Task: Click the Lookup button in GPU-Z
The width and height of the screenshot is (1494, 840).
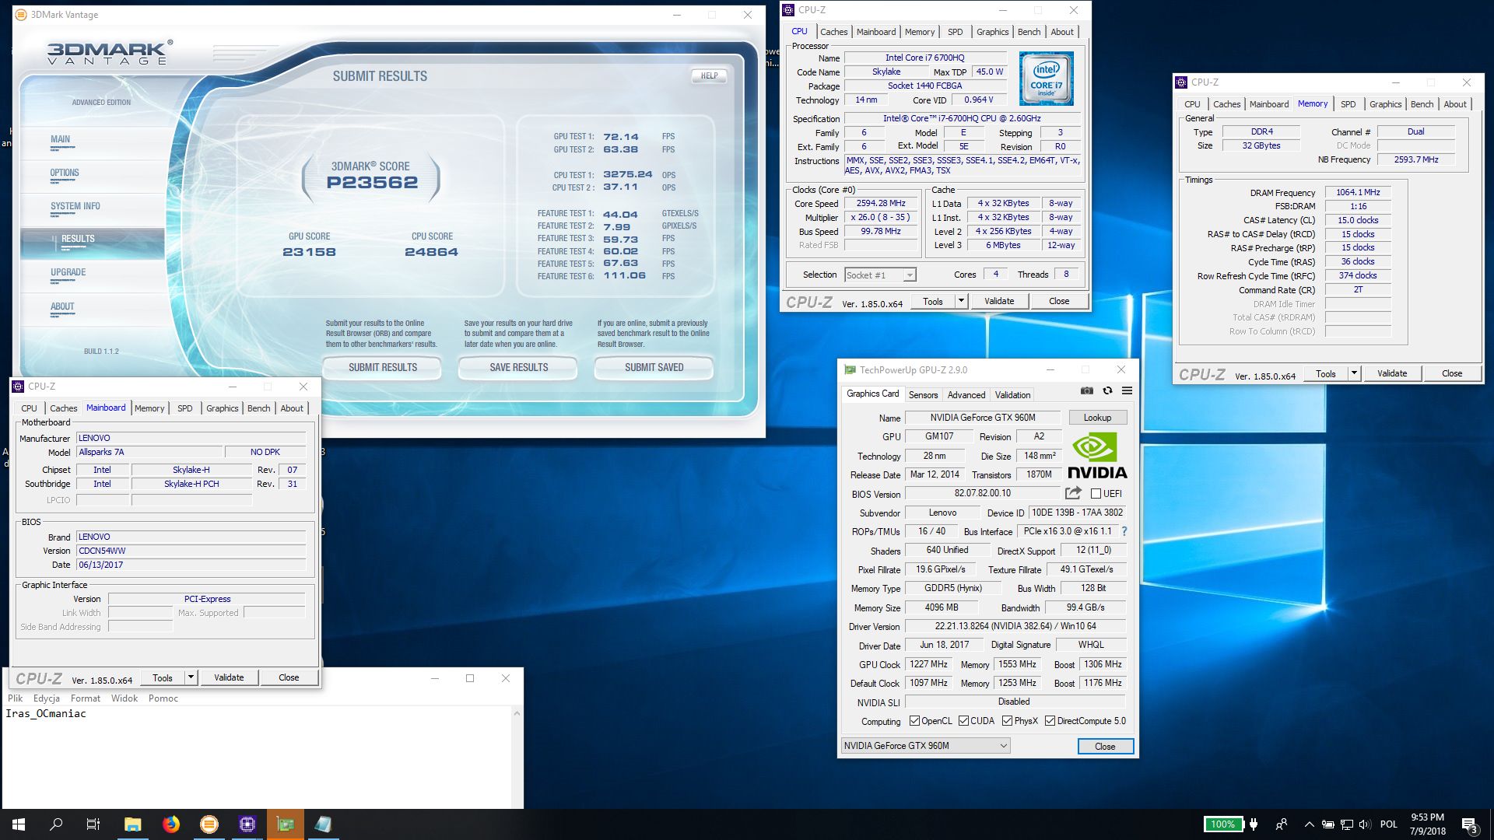Action: pyautogui.click(x=1097, y=418)
